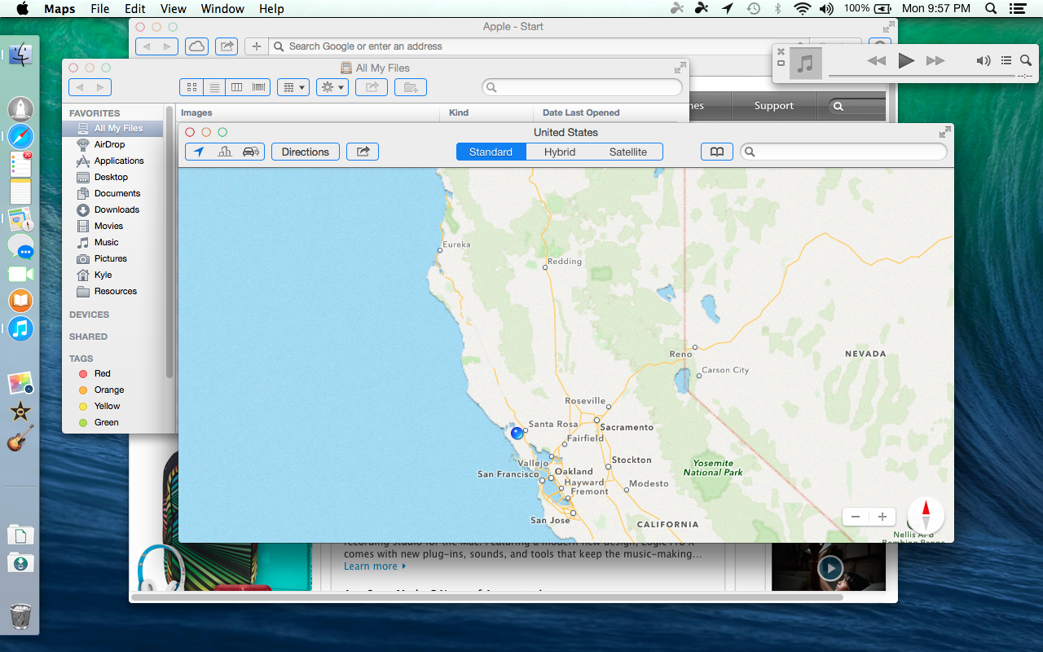
Task: Switch Finder to list view
Action: 214,87
